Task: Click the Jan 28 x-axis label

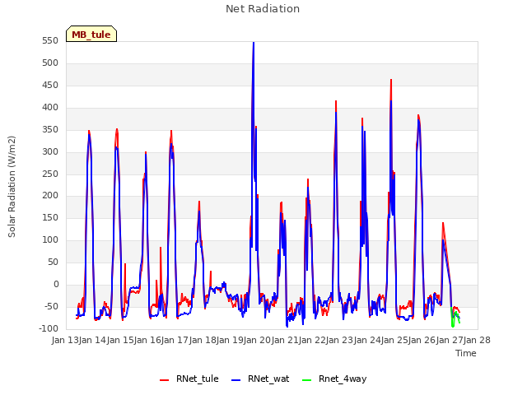Action: 477,340
